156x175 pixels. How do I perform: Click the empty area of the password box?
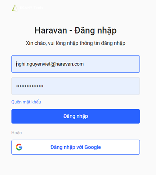[x=92, y=86]
